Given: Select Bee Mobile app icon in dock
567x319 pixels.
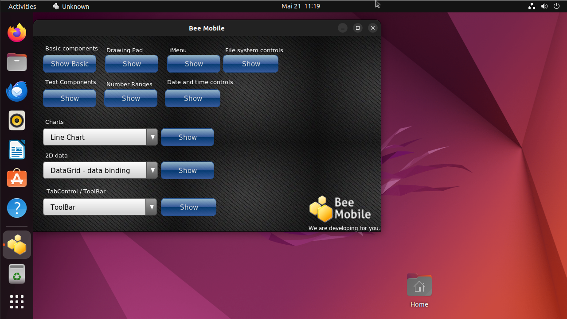Looking at the screenshot, I should (x=17, y=245).
